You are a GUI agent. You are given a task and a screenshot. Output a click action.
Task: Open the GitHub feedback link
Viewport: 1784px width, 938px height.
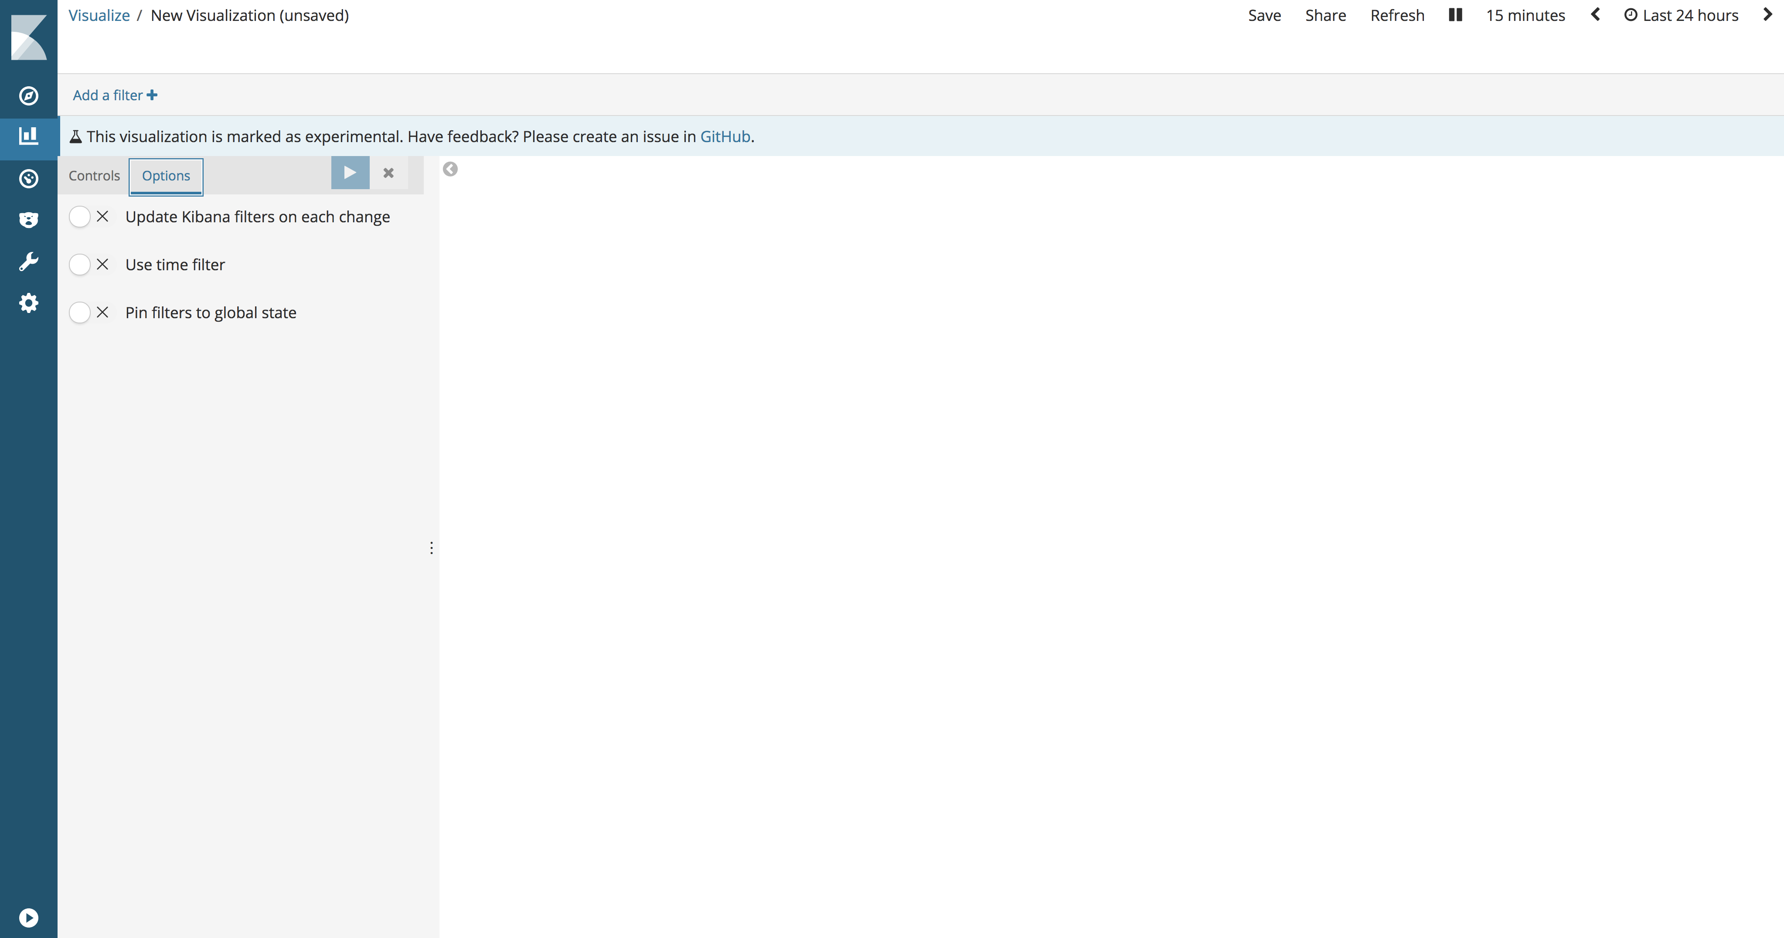point(725,136)
